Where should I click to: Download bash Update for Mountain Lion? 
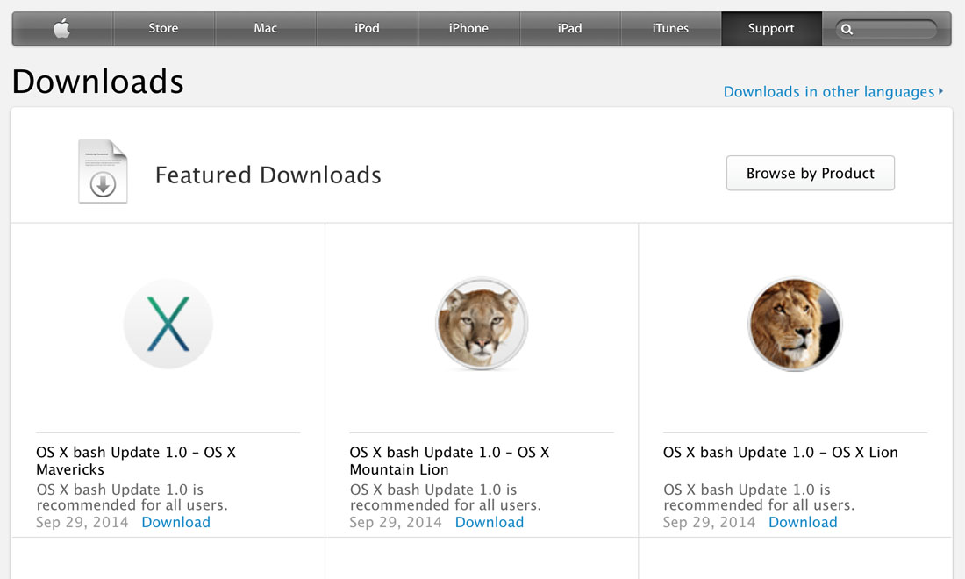pyautogui.click(x=489, y=522)
